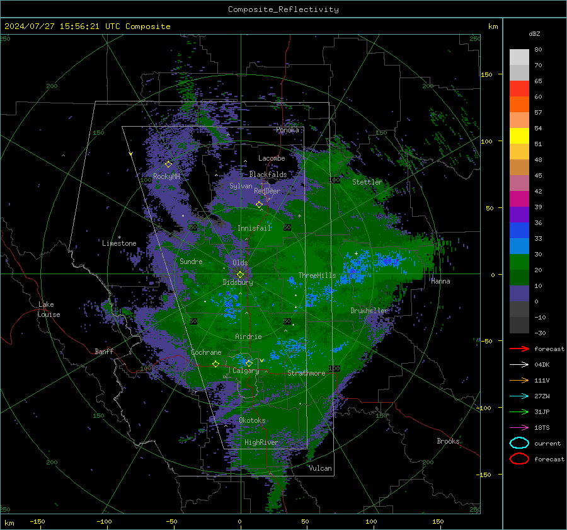567x530 pixels.
Task: Click the Lake Louise label
Action: click(49, 309)
